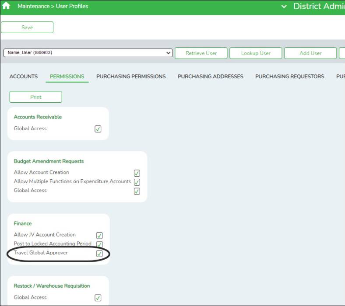Image resolution: width=345 pixels, height=306 pixels.
Task: Click the Post to Locked Accounting Period label
Action: click(x=53, y=243)
